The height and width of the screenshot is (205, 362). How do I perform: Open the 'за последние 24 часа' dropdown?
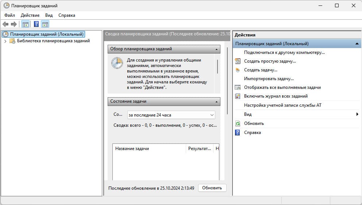(171, 115)
